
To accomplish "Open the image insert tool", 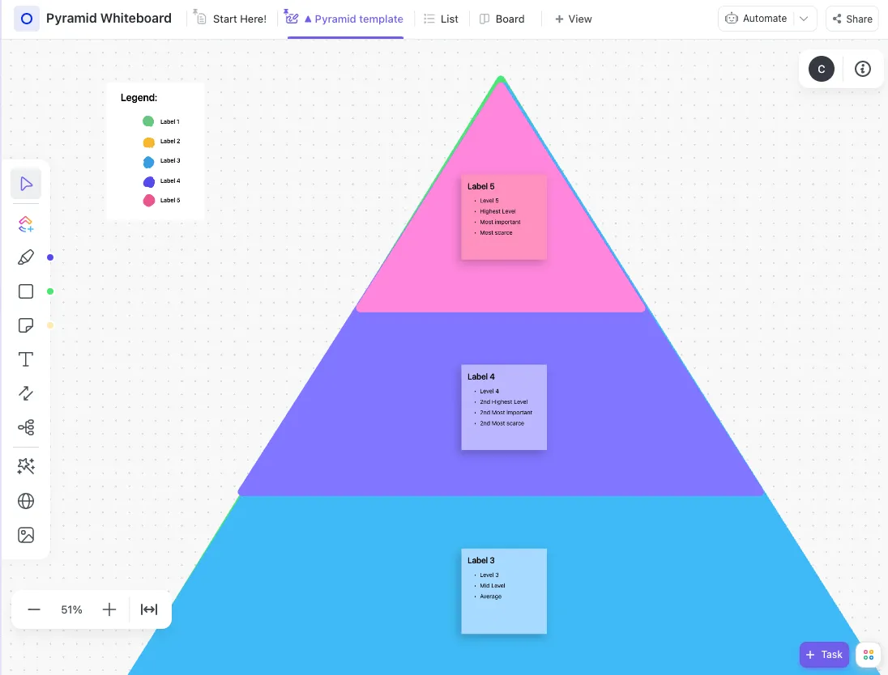I will coord(26,535).
